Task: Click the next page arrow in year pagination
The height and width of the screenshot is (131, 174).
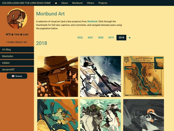Action: 130,38
